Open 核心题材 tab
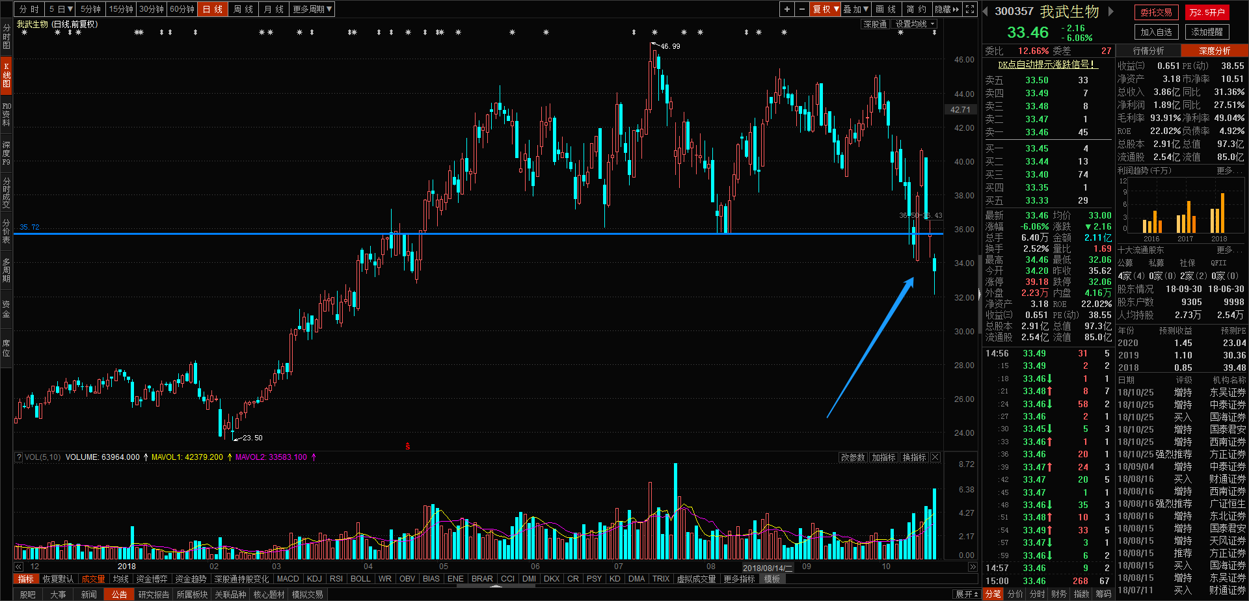Image resolution: width=1249 pixels, height=601 pixels. click(269, 594)
